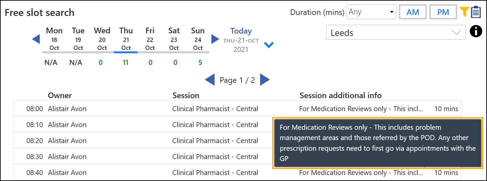Click the yellow filter funnel icon
Image resolution: width=487 pixels, height=181 pixels.
pyautogui.click(x=464, y=12)
